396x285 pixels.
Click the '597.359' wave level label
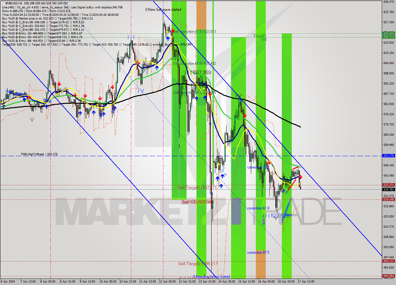click(x=202, y=72)
